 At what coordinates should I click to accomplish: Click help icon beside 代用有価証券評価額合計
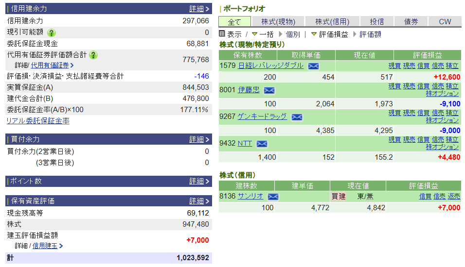coord(94,55)
